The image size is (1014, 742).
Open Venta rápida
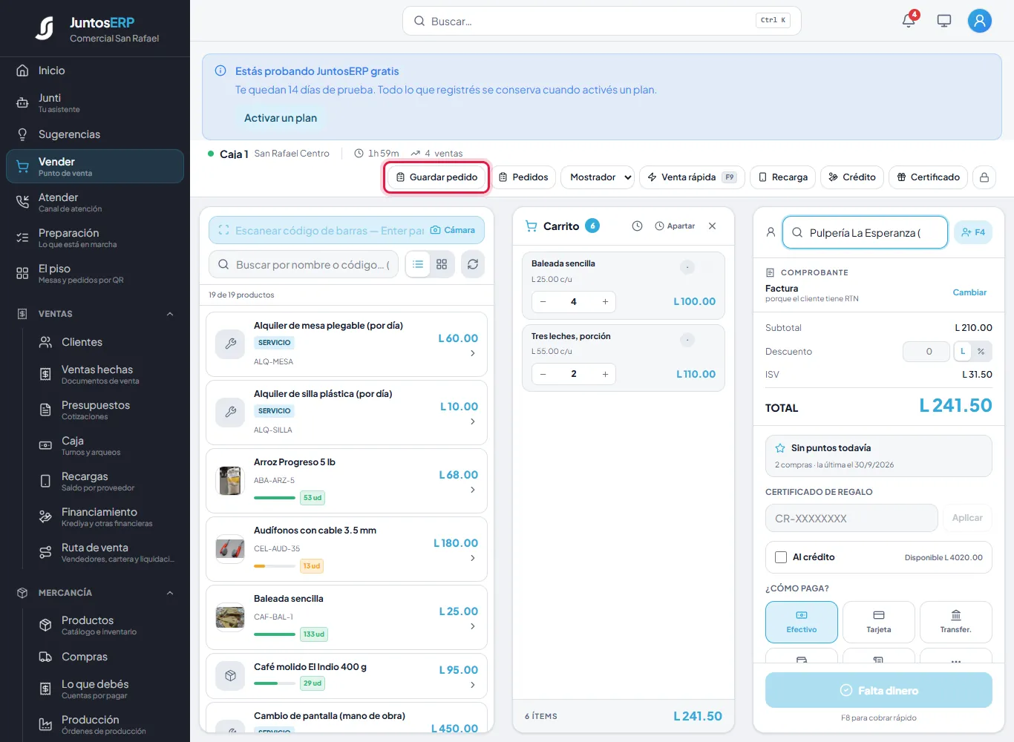[692, 177]
